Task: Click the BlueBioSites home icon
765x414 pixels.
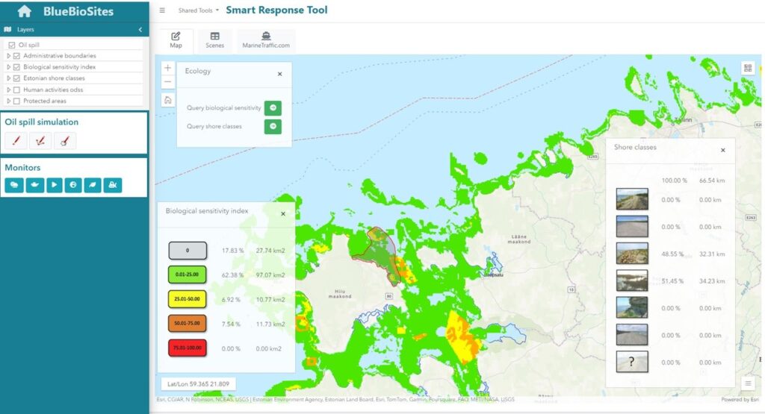Action: coord(24,11)
